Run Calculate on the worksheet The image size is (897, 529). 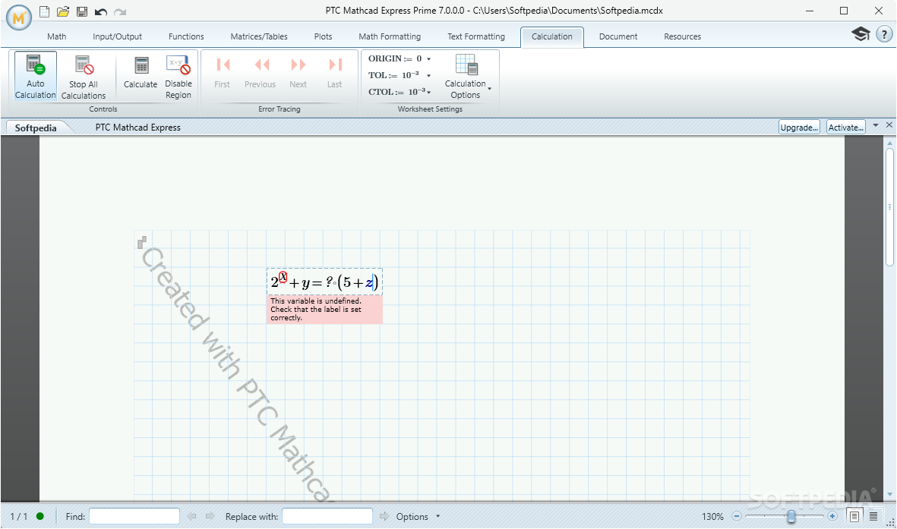[141, 72]
